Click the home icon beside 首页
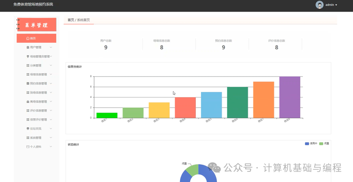 (28, 39)
